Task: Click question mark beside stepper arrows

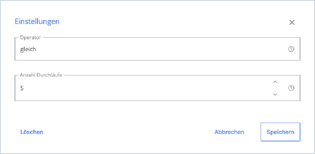Action: click(x=291, y=88)
